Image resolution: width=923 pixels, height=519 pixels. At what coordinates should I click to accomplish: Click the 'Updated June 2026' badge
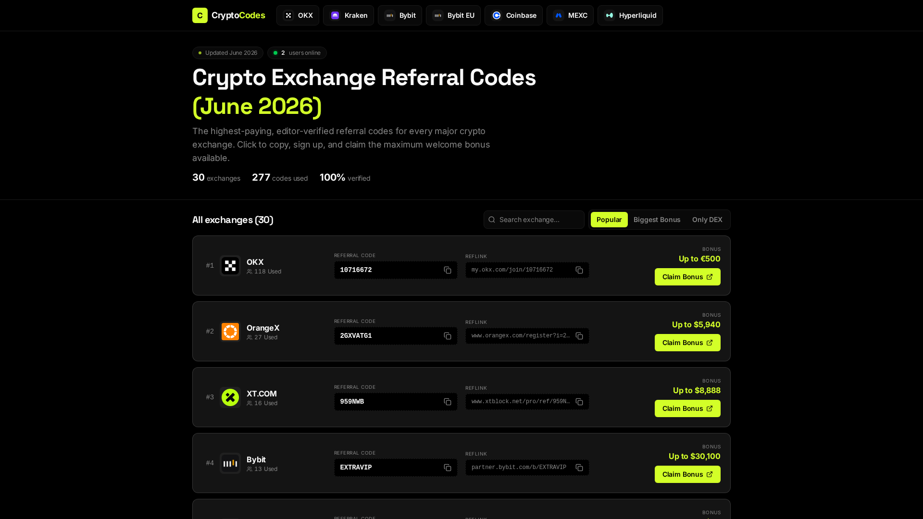point(228,53)
